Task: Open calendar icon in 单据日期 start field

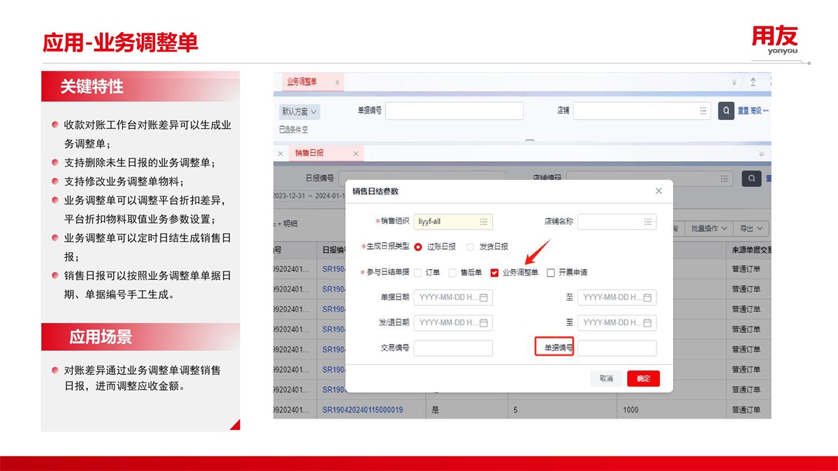Action: click(483, 298)
